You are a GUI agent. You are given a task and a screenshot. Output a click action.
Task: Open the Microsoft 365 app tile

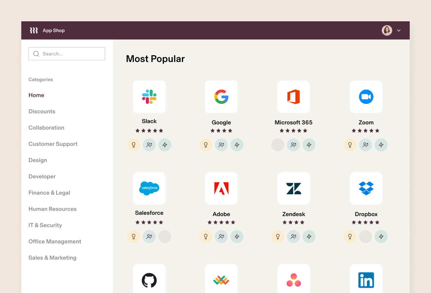point(294,97)
